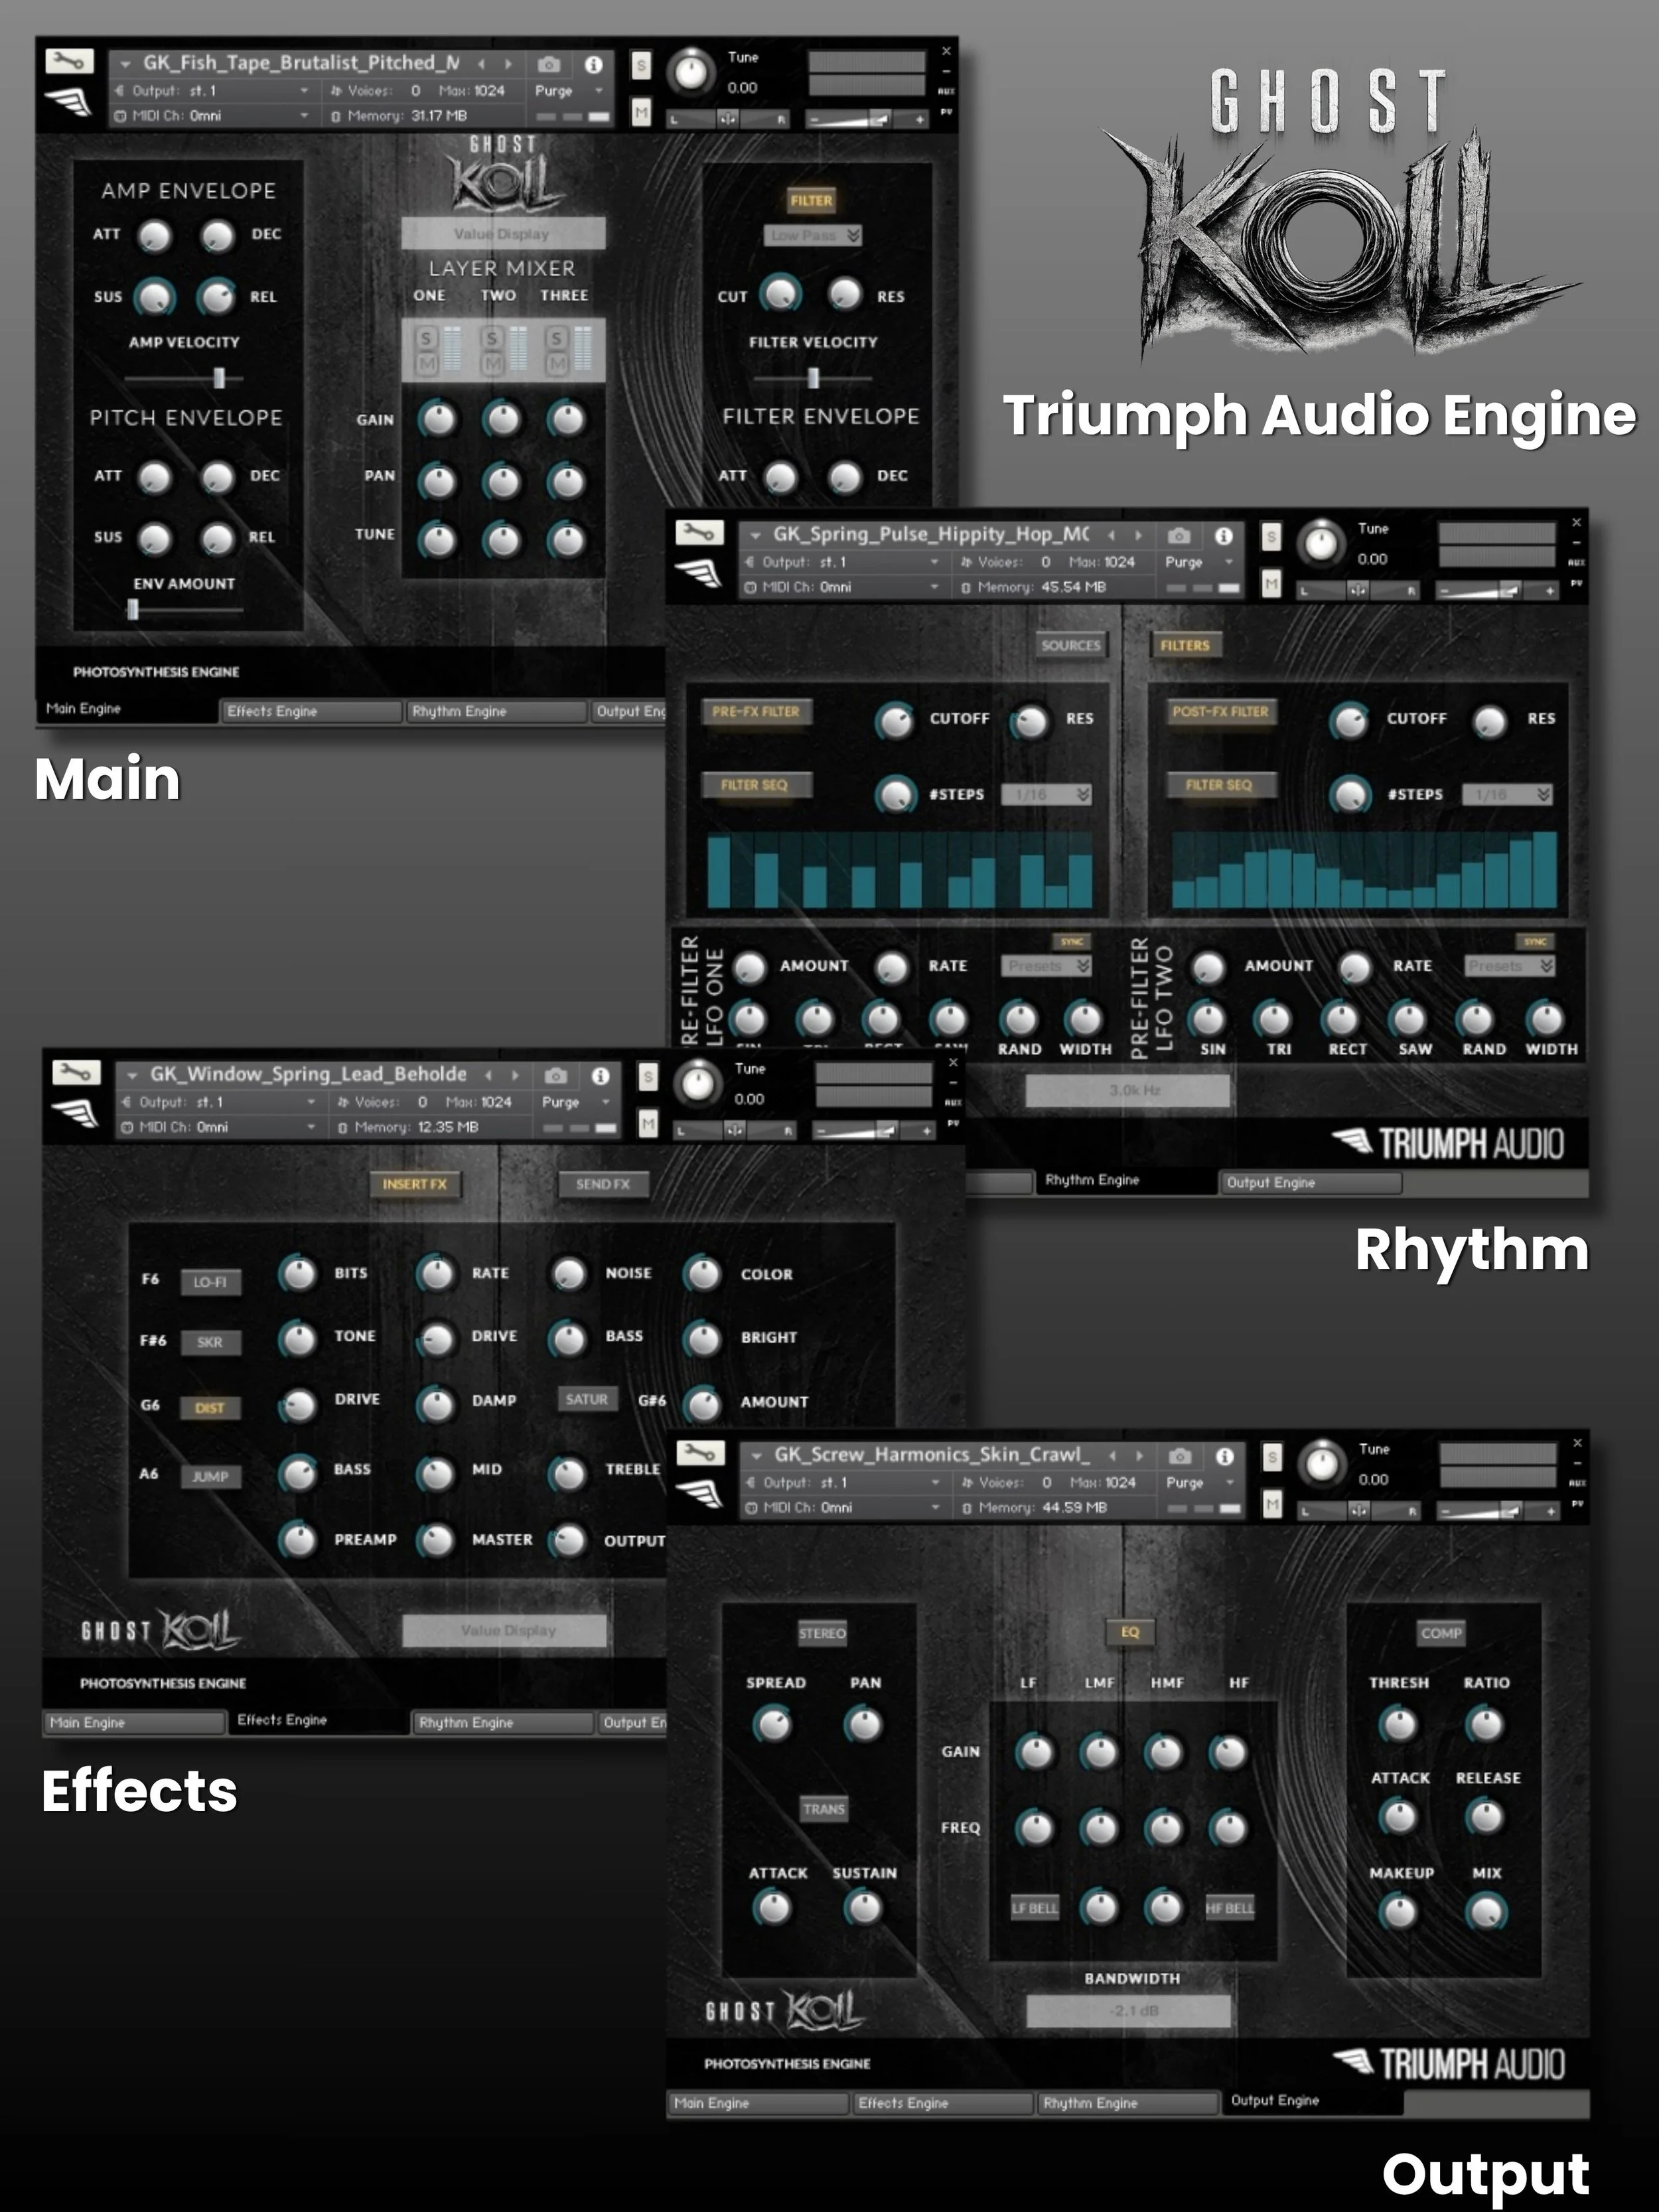Click camera icon in Effects window header
This screenshot has height=2212, width=1659.
tap(556, 1076)
